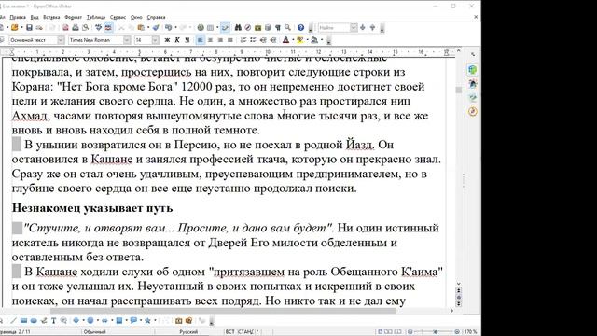The width and height of the screenshot is (597, 336).
Task: Click the Decrease Indent icon
Action: point(263,40)
